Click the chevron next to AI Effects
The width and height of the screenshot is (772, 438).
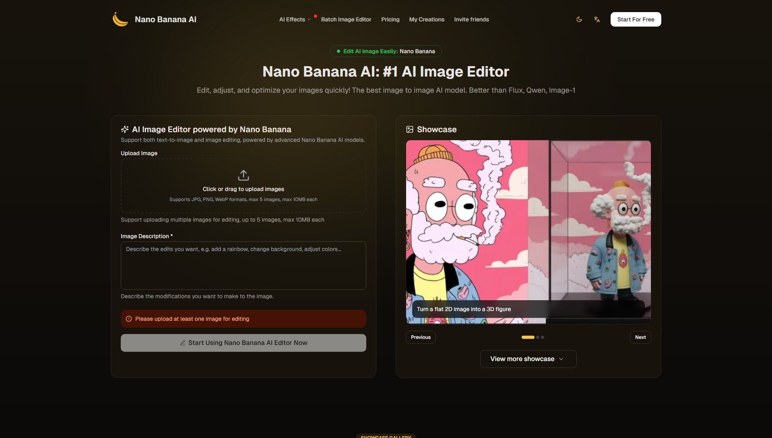pyautogui.click(x=309, y=19)
